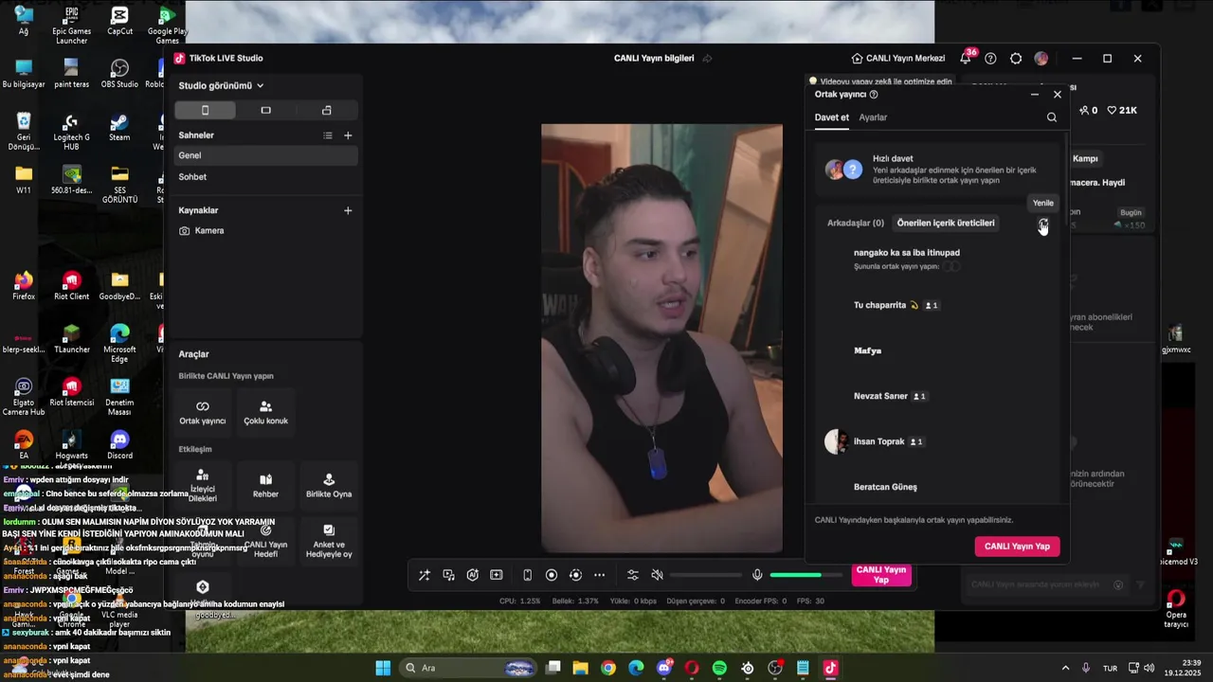Open CANLI Yayın Merkezi link
This screenshot has height=682, width=1213.
[x=898, y=58]
